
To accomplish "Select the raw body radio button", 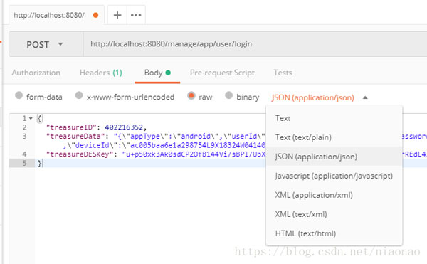I will click(191, 95).
